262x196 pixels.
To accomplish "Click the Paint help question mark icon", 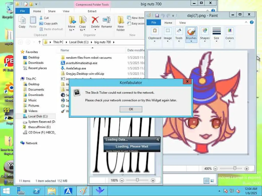I will point(252,22).
